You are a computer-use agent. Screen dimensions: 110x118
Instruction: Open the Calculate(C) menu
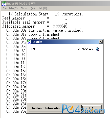(10, 8)
